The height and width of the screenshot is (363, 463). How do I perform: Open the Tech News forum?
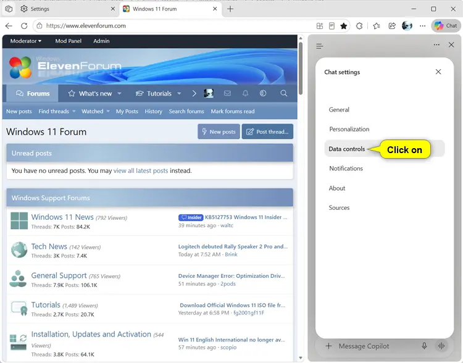49,246
